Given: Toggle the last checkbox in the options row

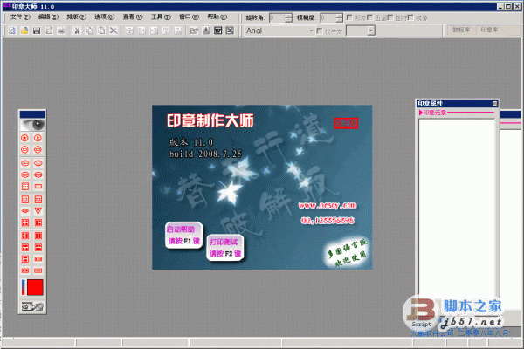Looking at the screenshot, I should click(x=410, y=17).
